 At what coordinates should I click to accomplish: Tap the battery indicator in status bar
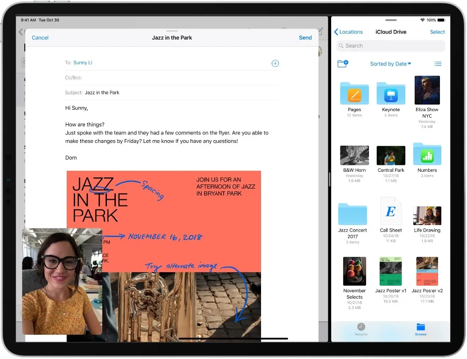pyautogui.click(x=441, y=20)
